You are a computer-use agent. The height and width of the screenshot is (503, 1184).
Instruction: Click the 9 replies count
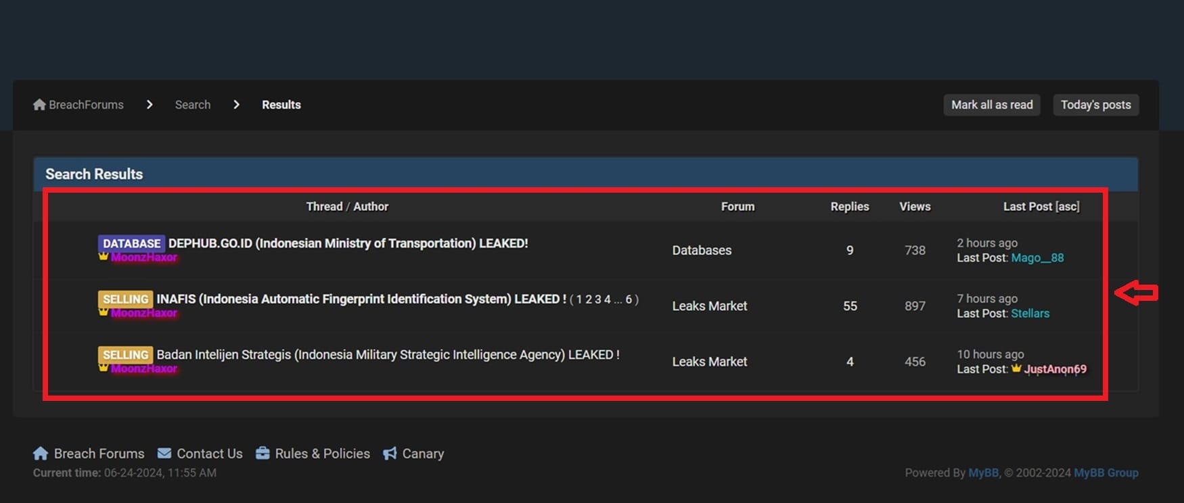click(850, 250)
